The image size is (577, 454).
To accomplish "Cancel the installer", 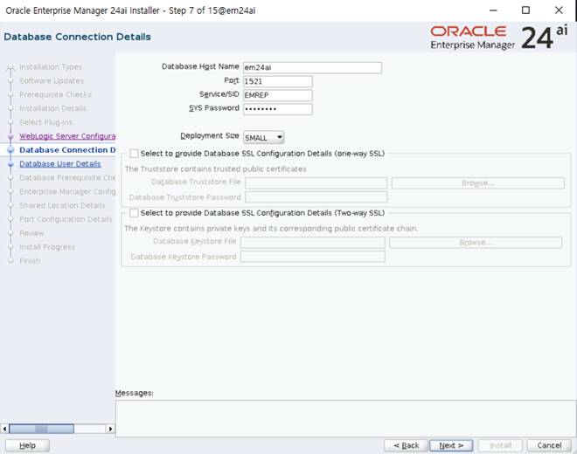I will [x=549, y=445].
